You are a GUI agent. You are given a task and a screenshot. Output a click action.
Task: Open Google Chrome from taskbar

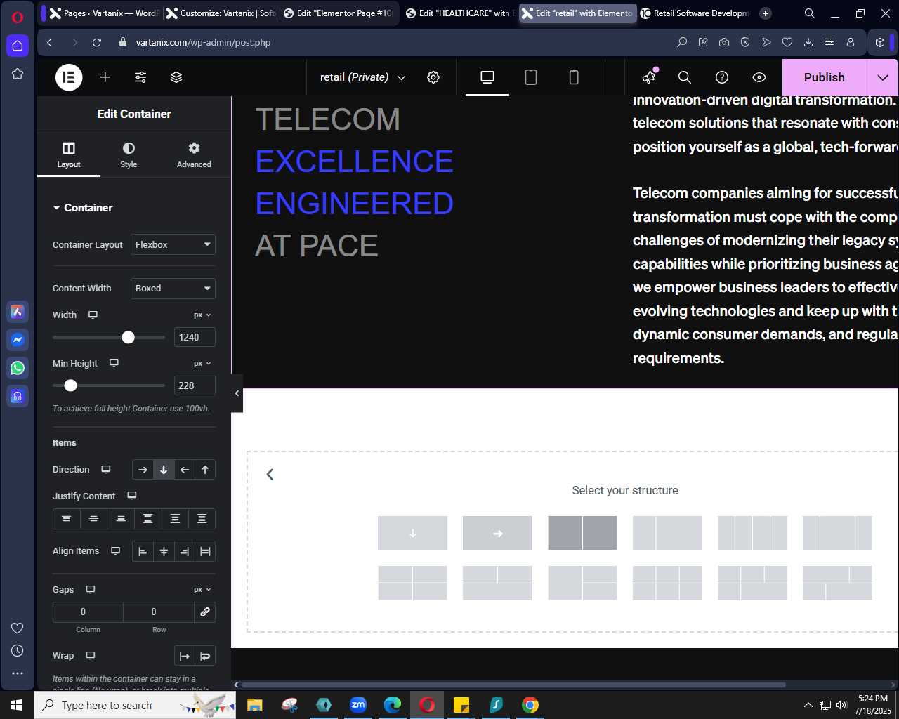point(530,705)
